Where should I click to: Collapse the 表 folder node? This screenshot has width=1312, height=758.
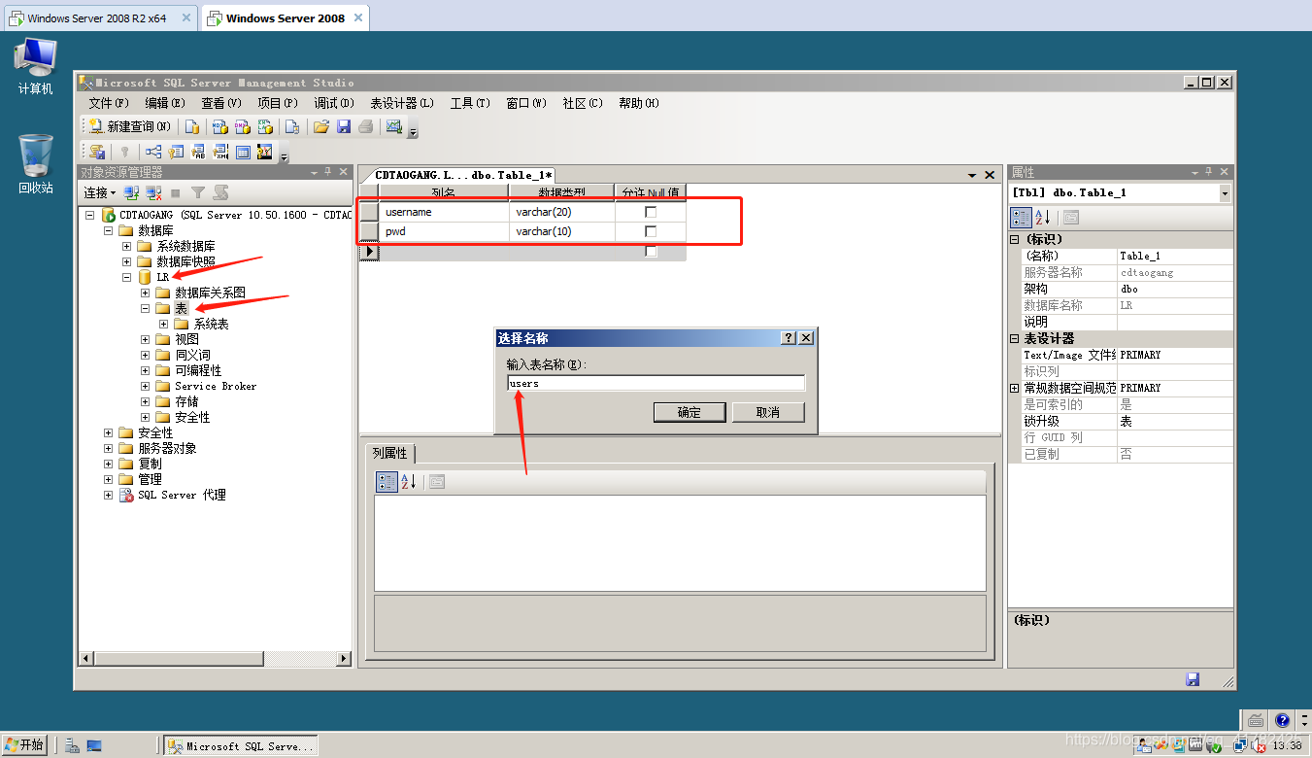click(x=146, y=308)
